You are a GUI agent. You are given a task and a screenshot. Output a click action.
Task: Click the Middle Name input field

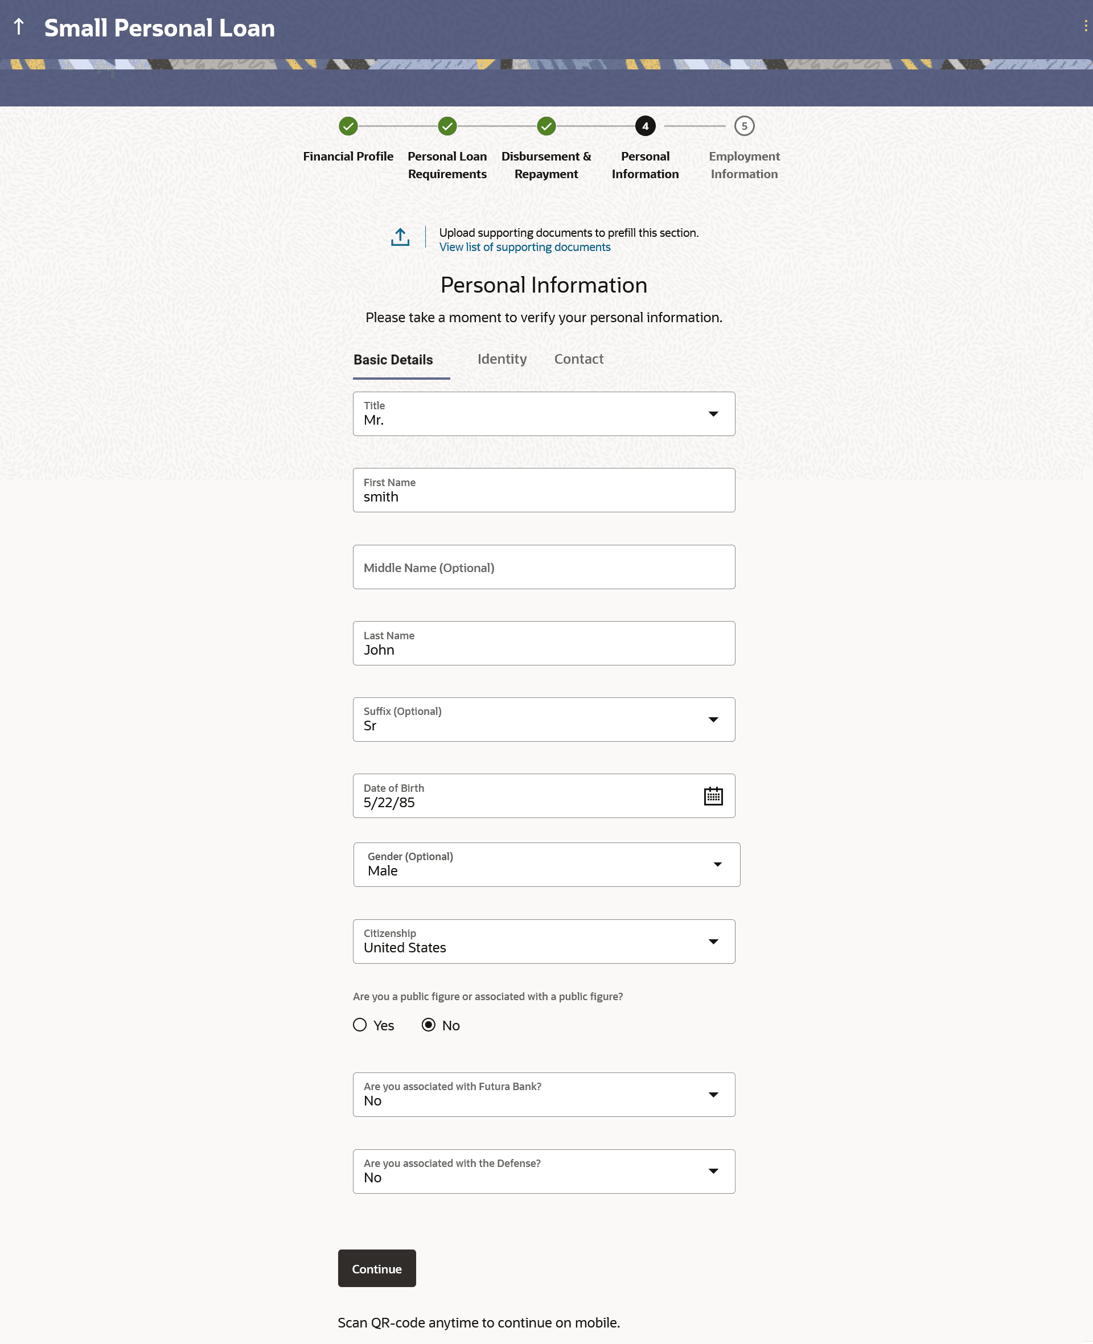point(543,567)
